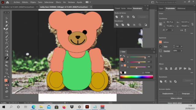Click Divide pathfinder icon
Image resolution: width=196 pixels, height=110 pixels.
[117, 25]
